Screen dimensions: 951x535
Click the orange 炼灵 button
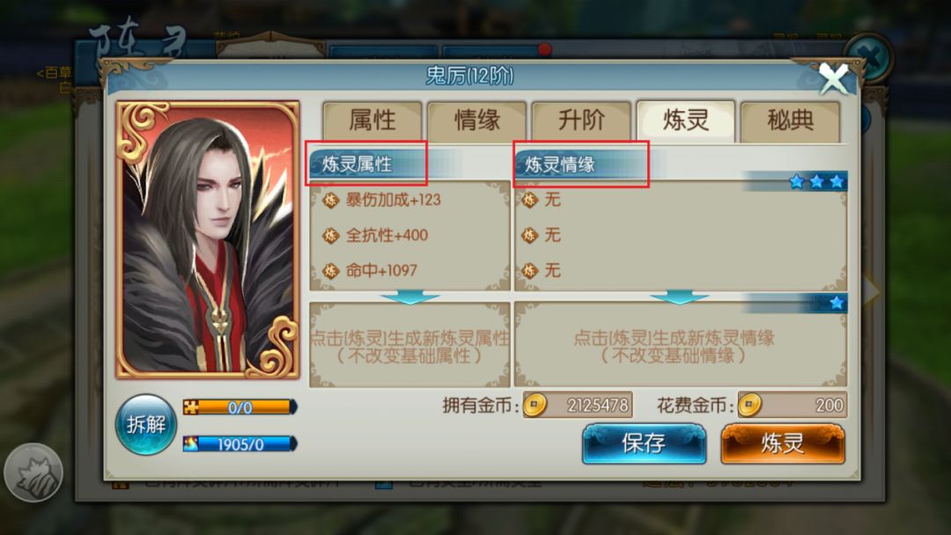point(783,443)
